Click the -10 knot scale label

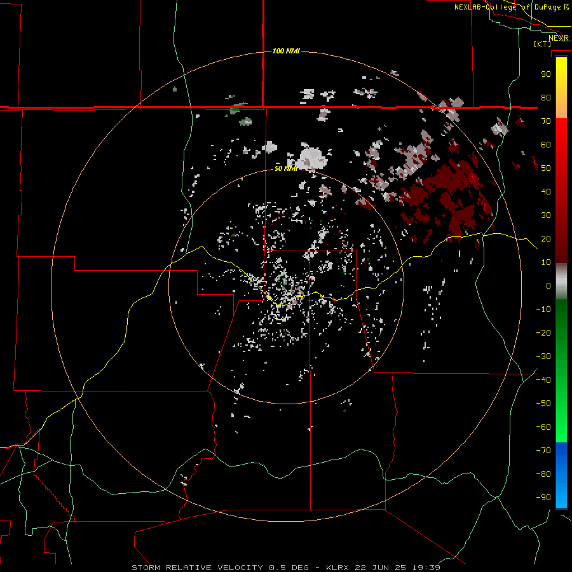543,310
